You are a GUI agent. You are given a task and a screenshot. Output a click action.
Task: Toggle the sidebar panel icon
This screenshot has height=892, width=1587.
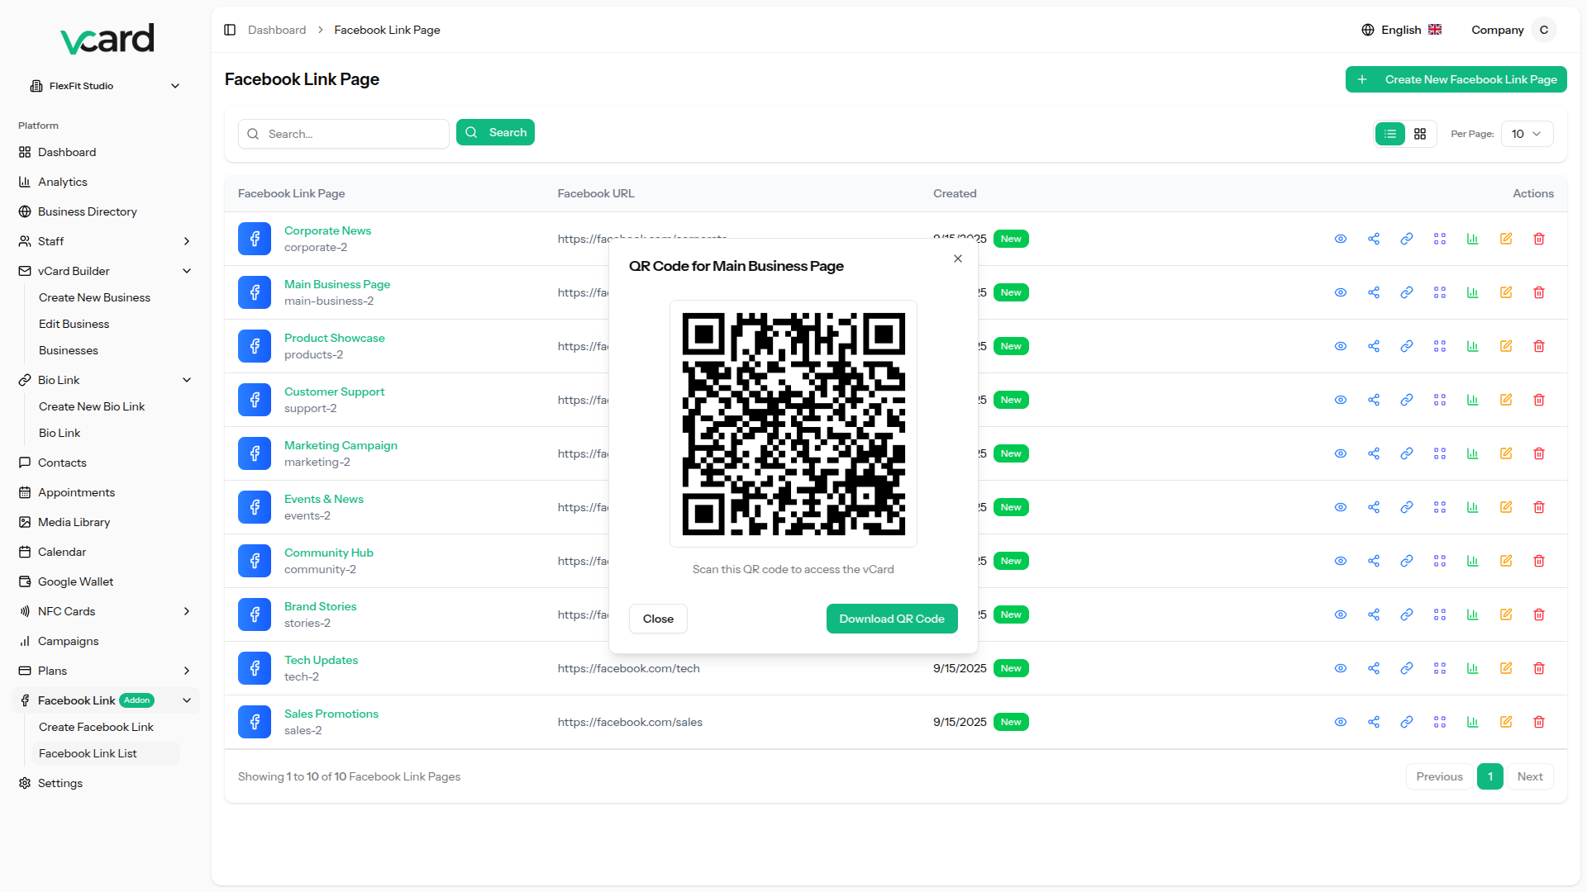[x=230, y=30]
